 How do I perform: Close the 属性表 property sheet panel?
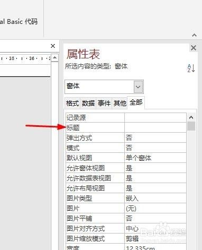point(194,48)
